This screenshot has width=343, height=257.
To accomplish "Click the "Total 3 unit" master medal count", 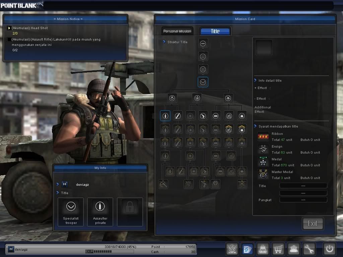I will (281, 178).
